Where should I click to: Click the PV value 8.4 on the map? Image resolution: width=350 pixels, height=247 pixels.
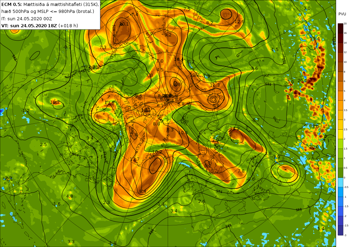click(143, 191)
